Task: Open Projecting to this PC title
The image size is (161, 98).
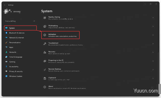Action: point(56,60)
